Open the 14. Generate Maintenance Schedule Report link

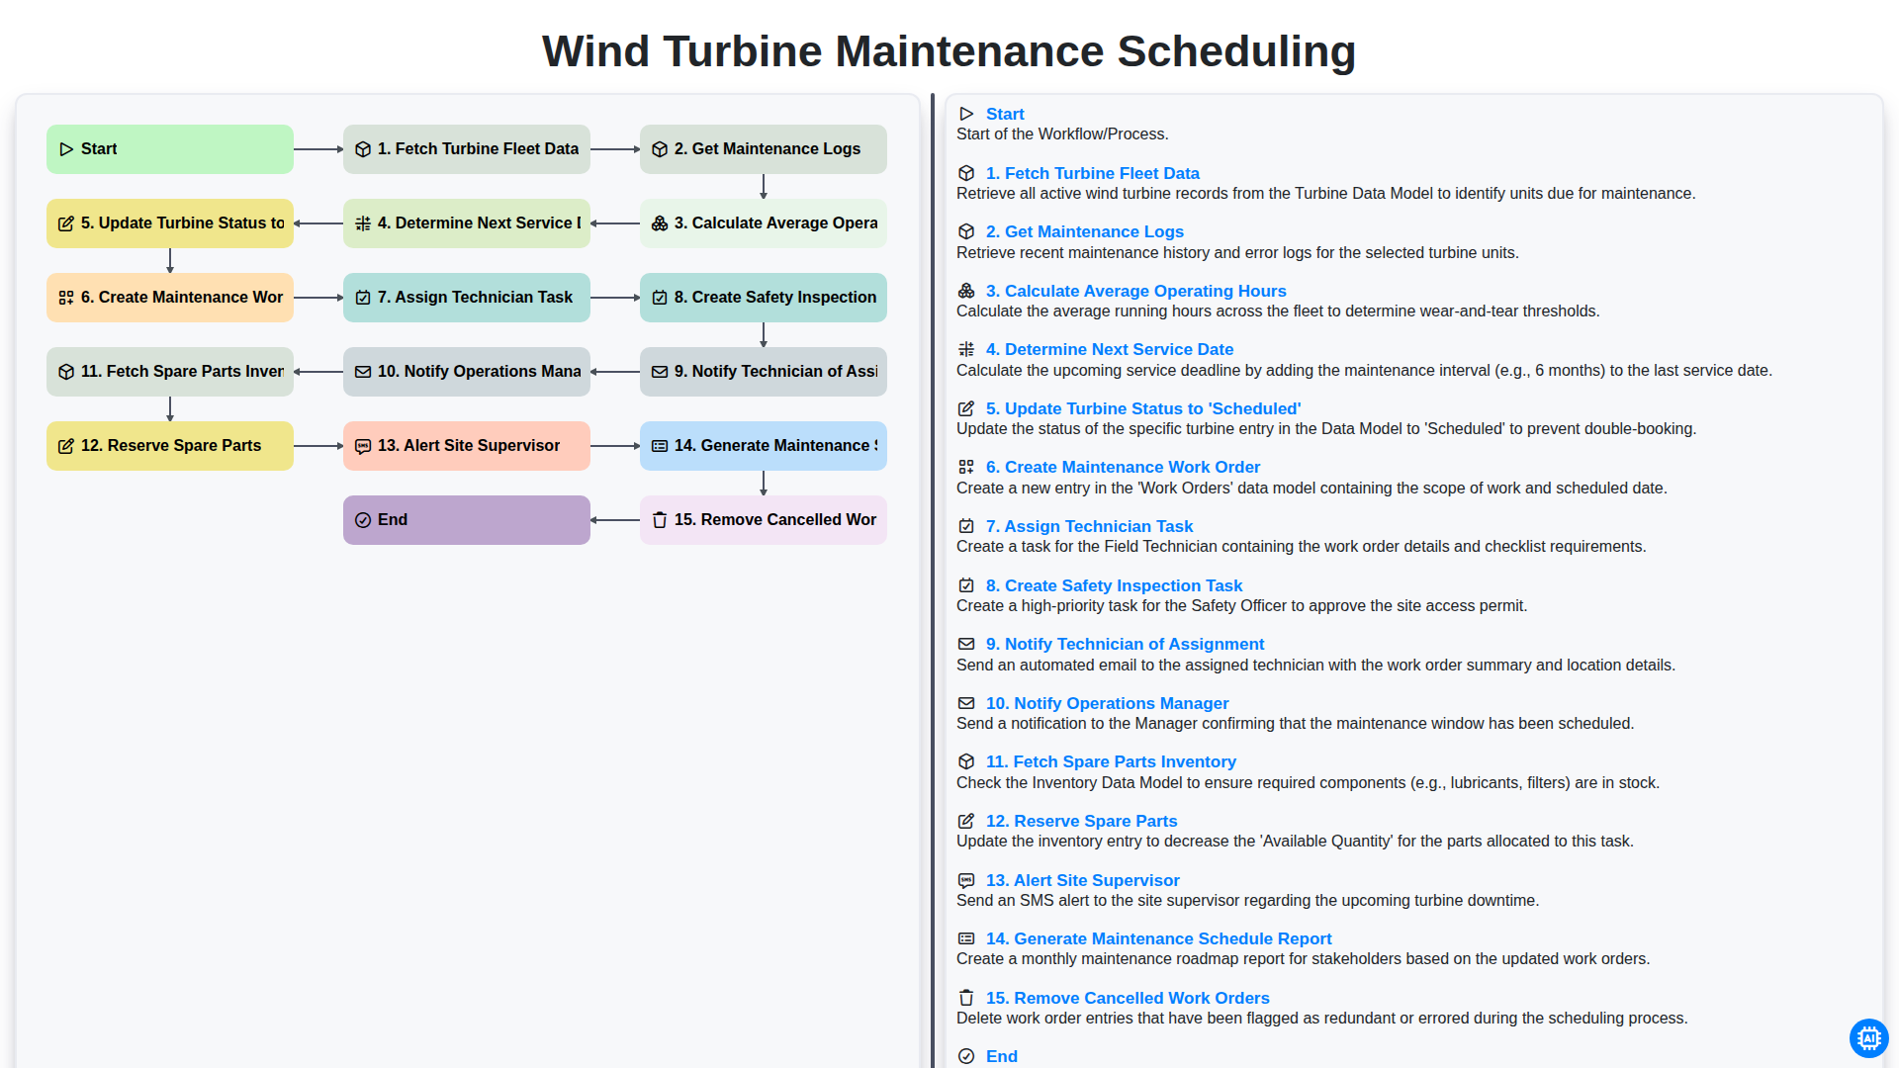click(x=1159, y=938)
